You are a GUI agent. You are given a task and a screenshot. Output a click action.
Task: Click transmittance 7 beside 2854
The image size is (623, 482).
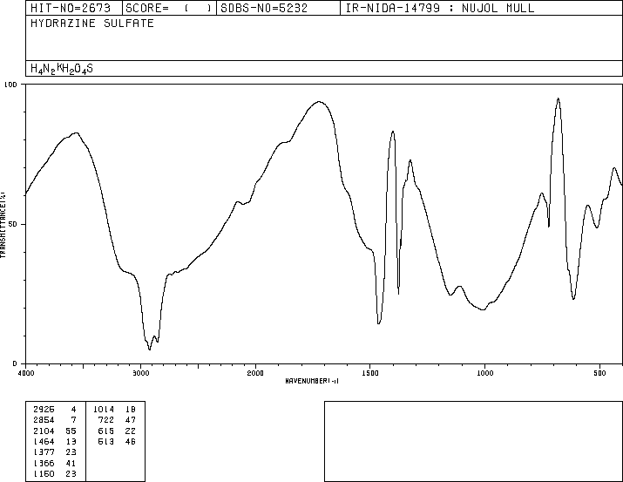point(73,420)
